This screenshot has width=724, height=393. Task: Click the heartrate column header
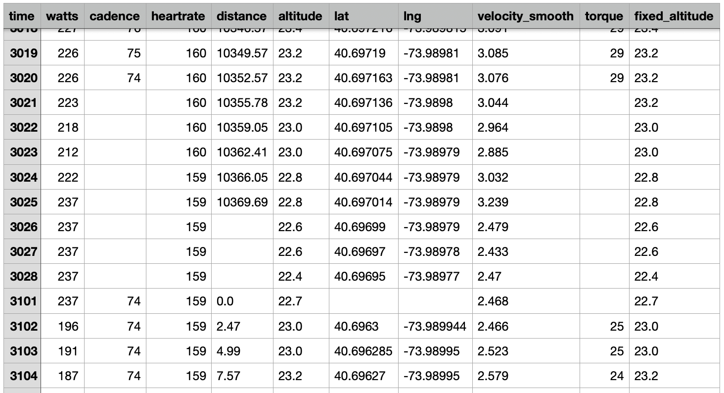click(178, 16)
